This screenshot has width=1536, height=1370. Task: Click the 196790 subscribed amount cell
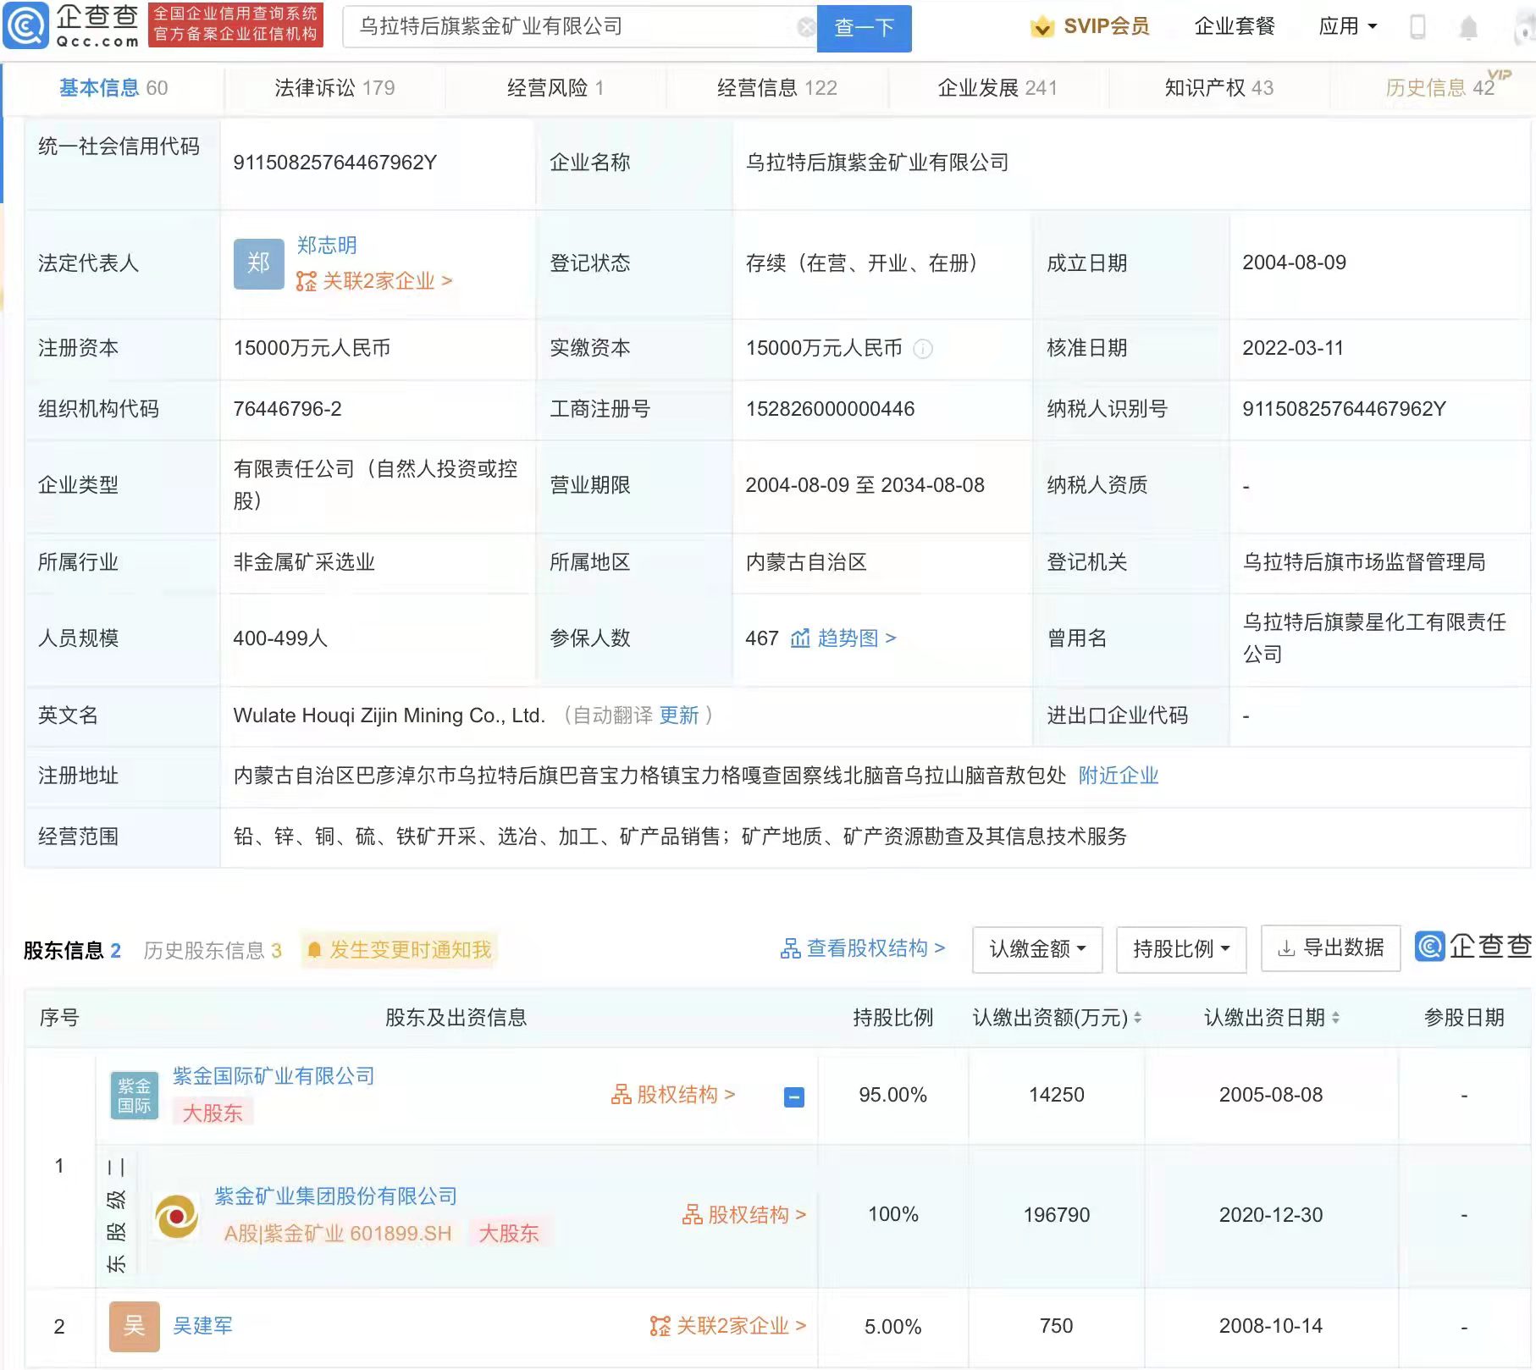tap(1057, 1215)
